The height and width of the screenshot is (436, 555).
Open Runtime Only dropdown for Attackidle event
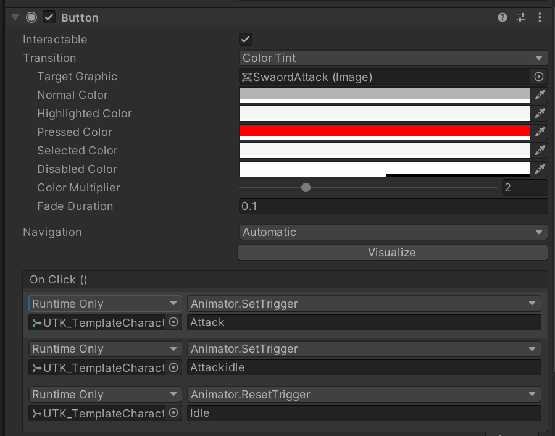coord(105,349)
